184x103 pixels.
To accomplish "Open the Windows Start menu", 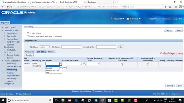I will [x=3, y=100].
